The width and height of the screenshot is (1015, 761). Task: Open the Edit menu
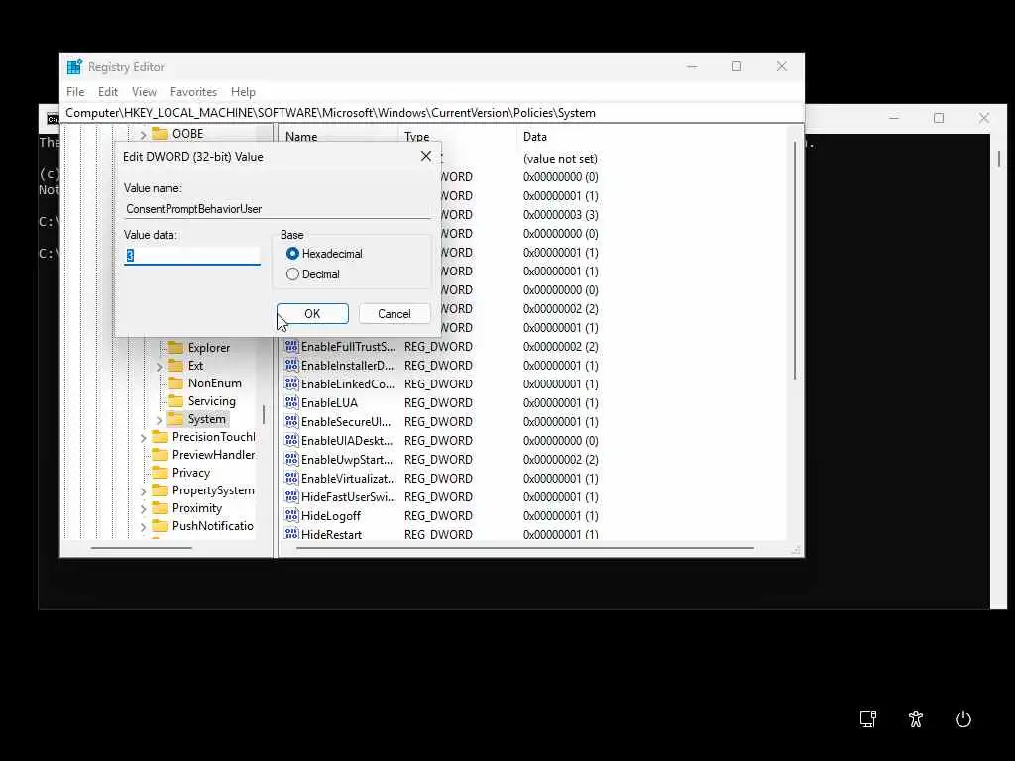click(108, 92)
